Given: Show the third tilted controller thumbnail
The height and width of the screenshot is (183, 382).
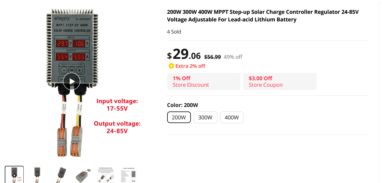Looking at the screenshot, I should pyautogui.click(x=60, y=175).
